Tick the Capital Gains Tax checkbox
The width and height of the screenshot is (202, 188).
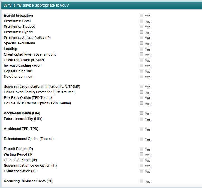pyautogui.click(x=142, y=71)
